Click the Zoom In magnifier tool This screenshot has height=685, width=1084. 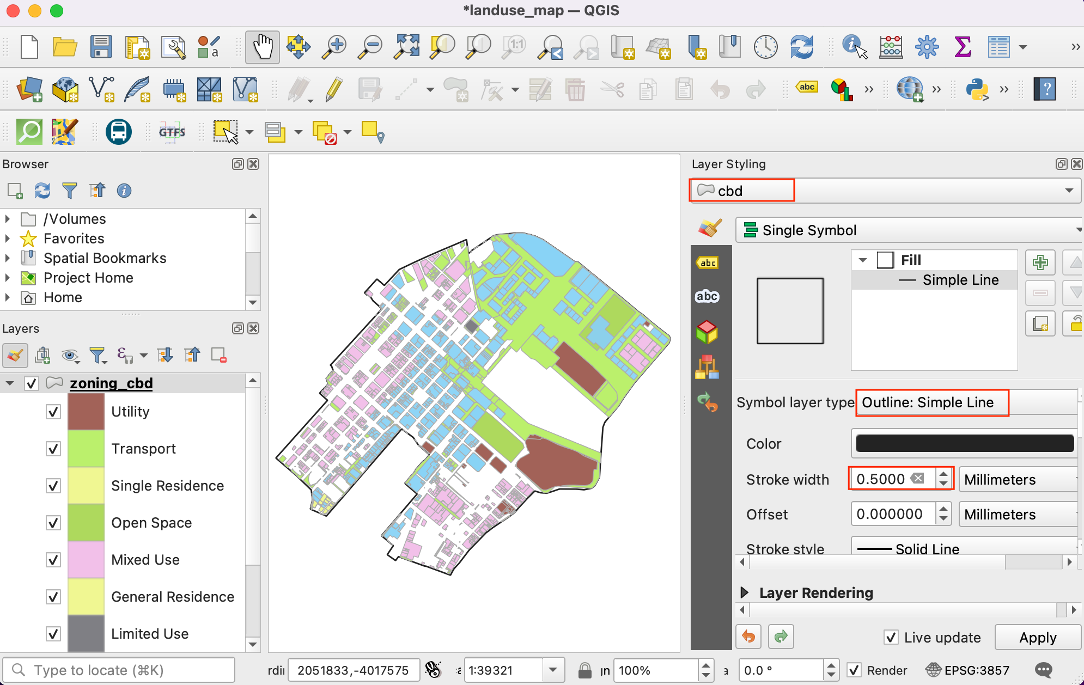334,47
